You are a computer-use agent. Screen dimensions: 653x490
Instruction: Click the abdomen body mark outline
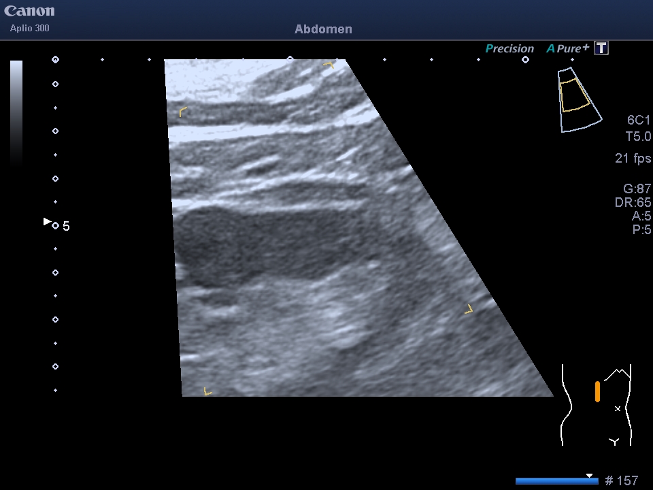pyautogui.click(x=597, y=405)
